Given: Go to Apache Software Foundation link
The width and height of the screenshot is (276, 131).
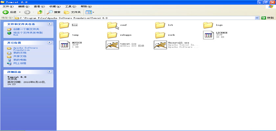Looking at the screenshot, I should click(x=26, y=49).
